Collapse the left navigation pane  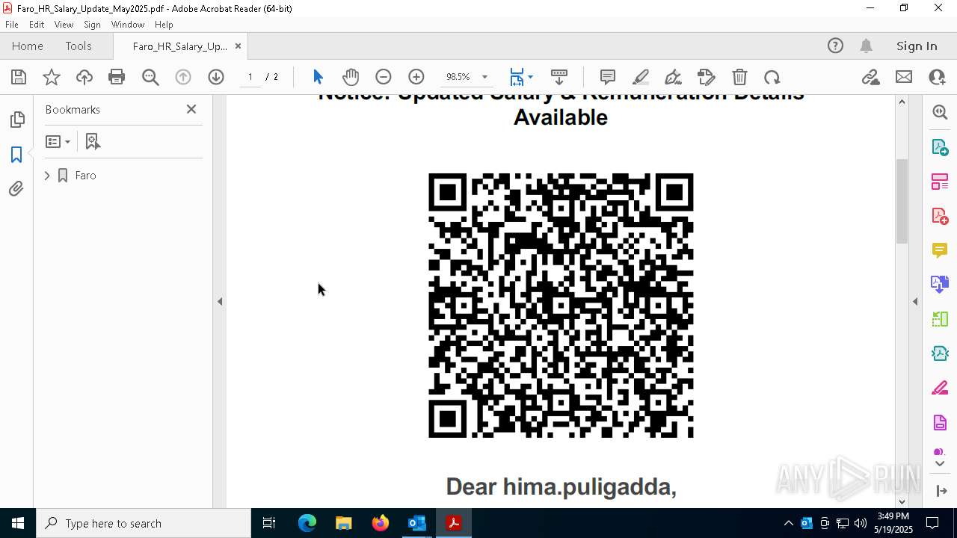(220, 302)
